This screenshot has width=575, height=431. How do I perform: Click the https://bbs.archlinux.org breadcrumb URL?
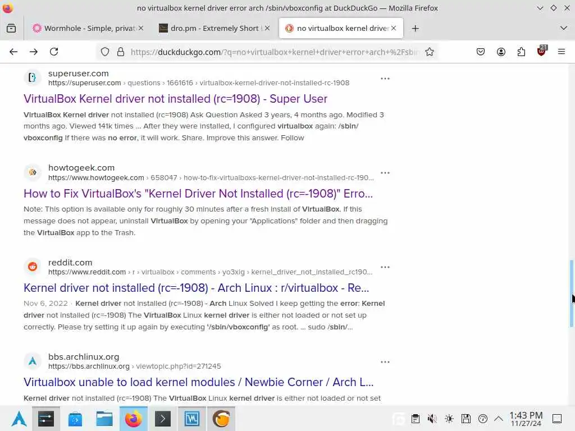pyautogui.click(x=89, y=366)
